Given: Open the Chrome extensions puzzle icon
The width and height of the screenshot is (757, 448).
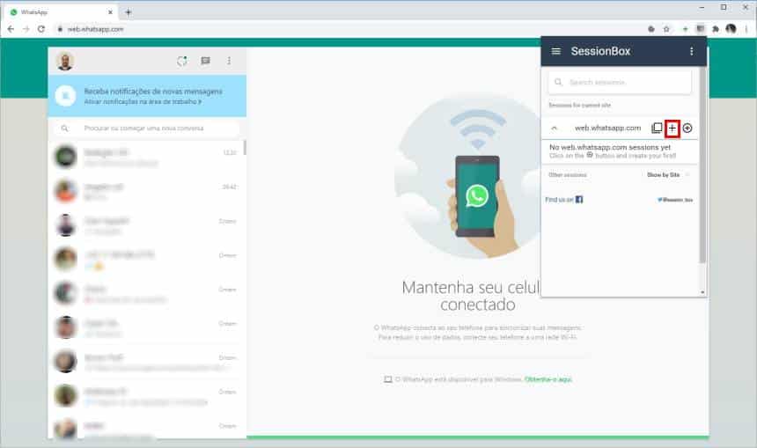Looking at the screenshot, I should [x=716, y=29].
